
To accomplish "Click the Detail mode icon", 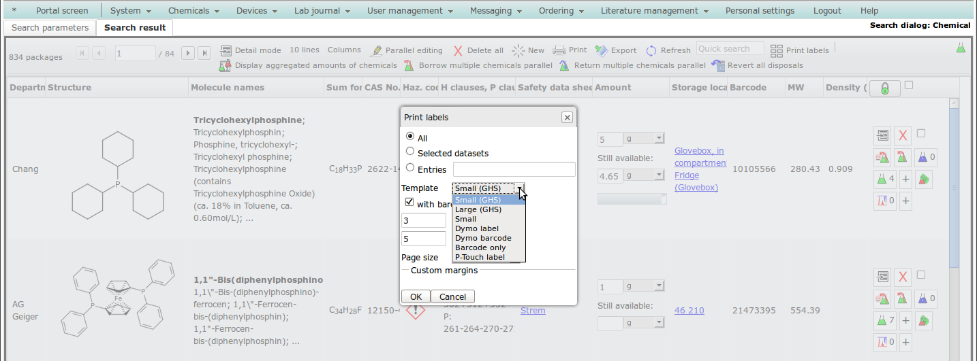I will tap(226, 50).
